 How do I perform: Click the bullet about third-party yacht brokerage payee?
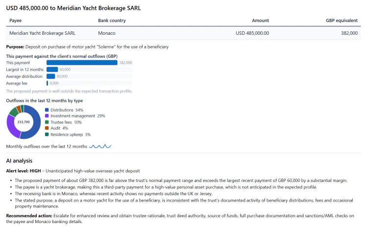point(166,187)
